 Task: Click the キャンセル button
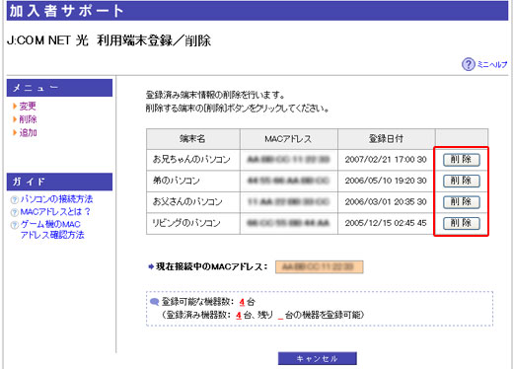point(318,358)
